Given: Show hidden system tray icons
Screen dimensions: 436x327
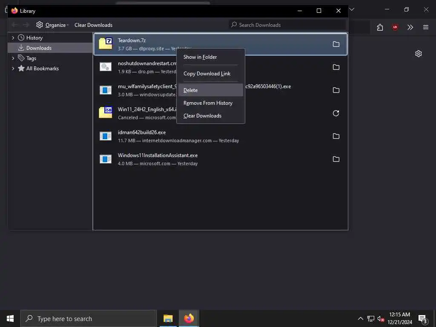Looking at the screenshot, I should (360, 318).
